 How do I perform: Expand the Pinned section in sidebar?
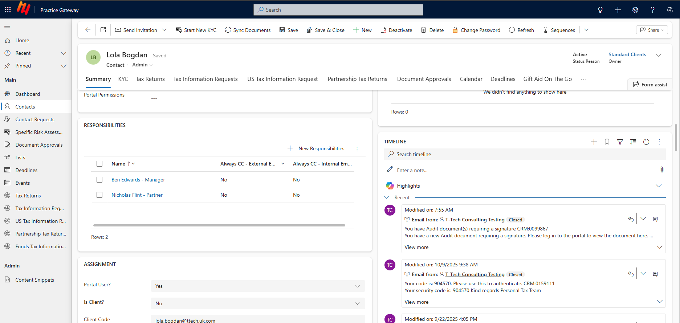pos(64,66)
